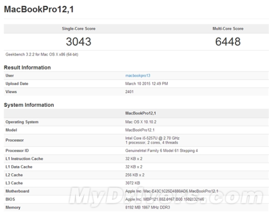Image resolution: width=269 pixels, height=213 pixels.
Task: Click the Operating System label
Action: (22, 122)
